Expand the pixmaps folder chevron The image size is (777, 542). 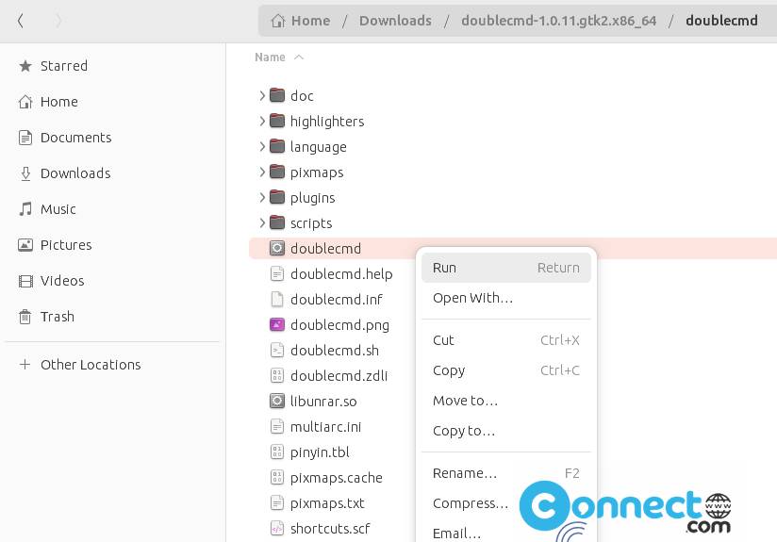(261, 172)
